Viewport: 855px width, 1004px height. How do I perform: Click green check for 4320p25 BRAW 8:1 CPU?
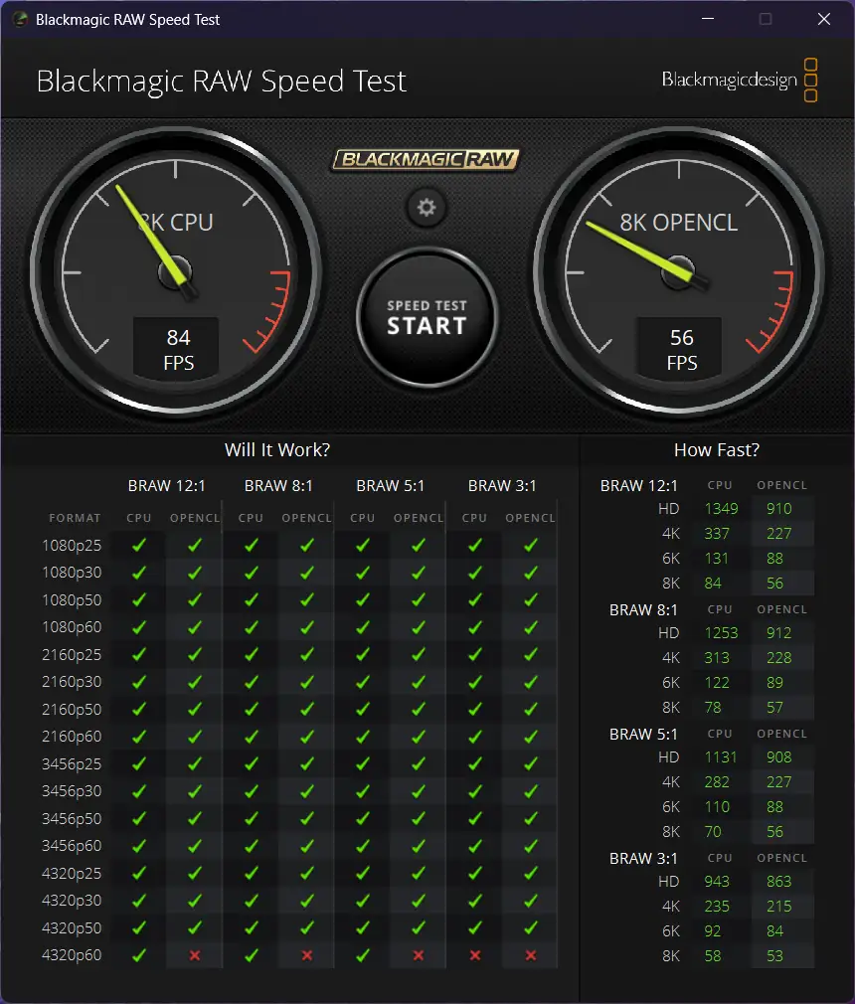pyautogui.click(x=252, y=874)
